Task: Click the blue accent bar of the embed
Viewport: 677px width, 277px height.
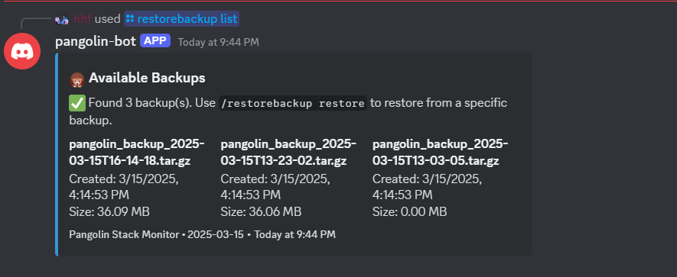Action: point(57,155)
